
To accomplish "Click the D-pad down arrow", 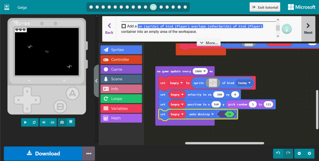I will (x=27, y=108).
